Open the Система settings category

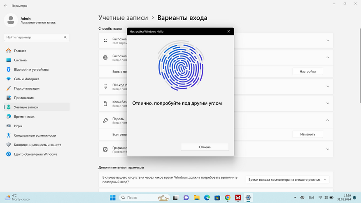(x=20, y=60)
